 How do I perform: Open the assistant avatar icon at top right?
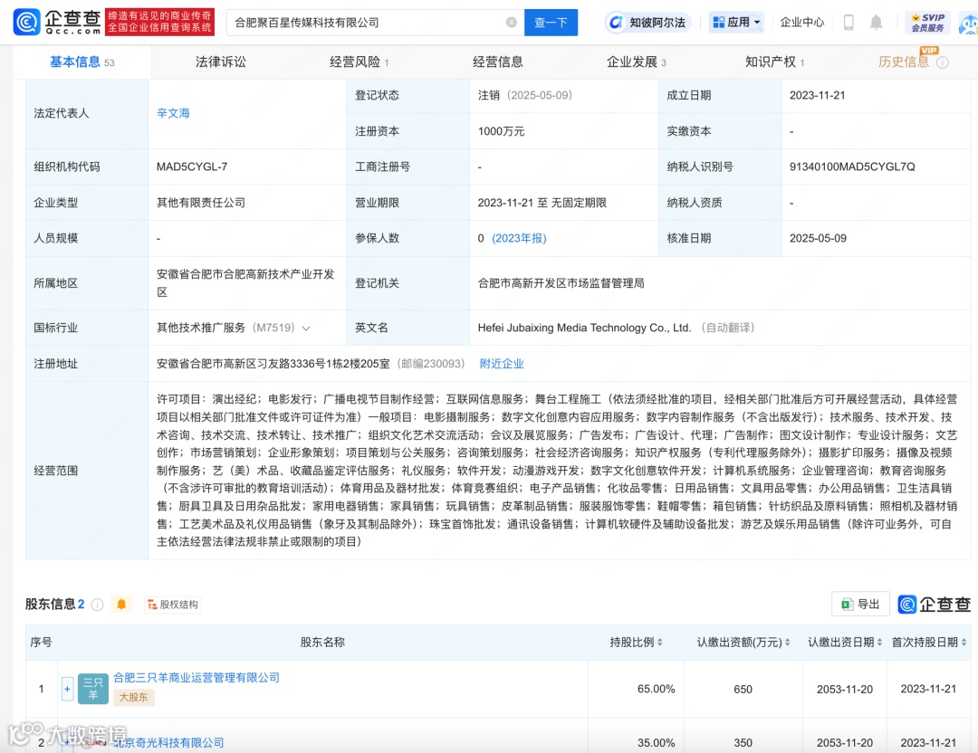pos(969,24)
